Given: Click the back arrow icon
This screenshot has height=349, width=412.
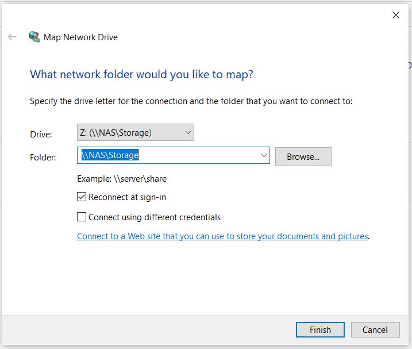Looking at the screenshot, I should 12,37.
